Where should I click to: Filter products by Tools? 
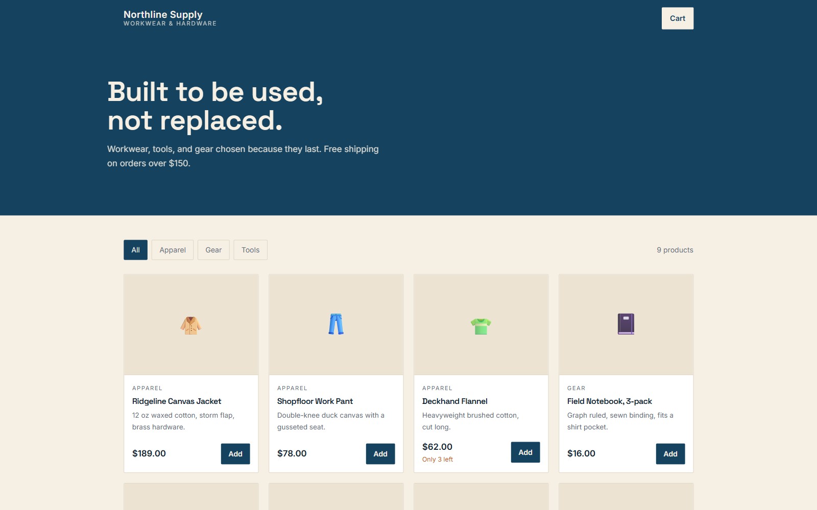(250, 250)
